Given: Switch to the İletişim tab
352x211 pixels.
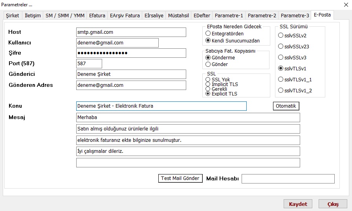Looking at the screenshot, I should click(33, 16).
